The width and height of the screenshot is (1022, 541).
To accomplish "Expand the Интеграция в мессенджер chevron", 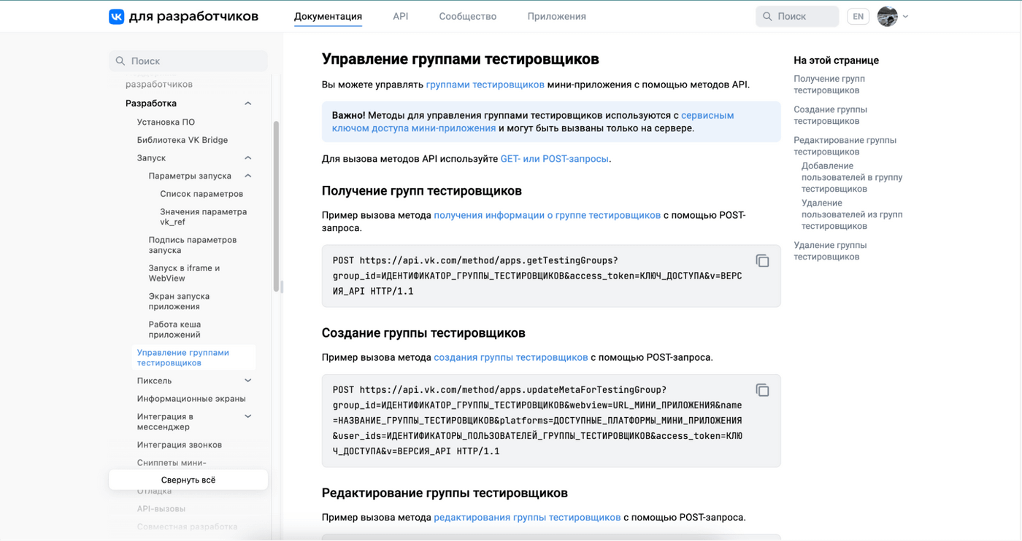I will point(248,416).
